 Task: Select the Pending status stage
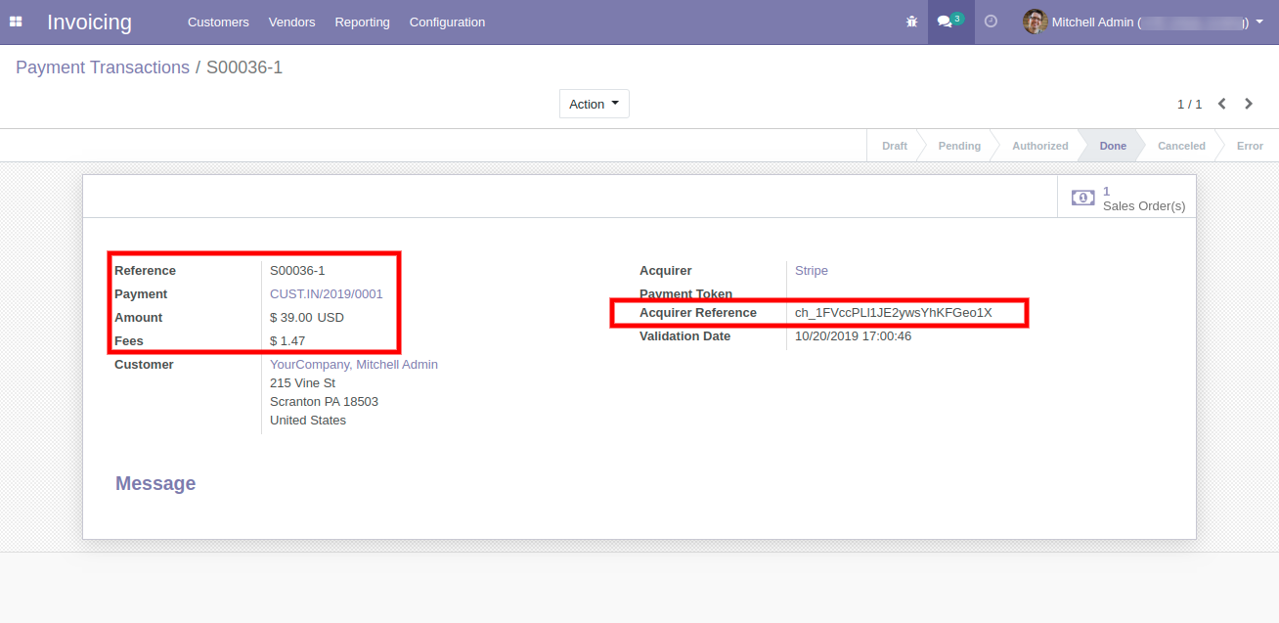958,146
